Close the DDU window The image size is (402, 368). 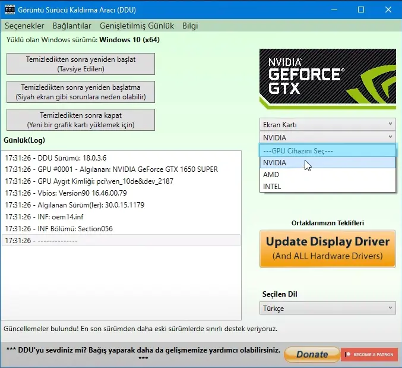click(x=388, y=10)
